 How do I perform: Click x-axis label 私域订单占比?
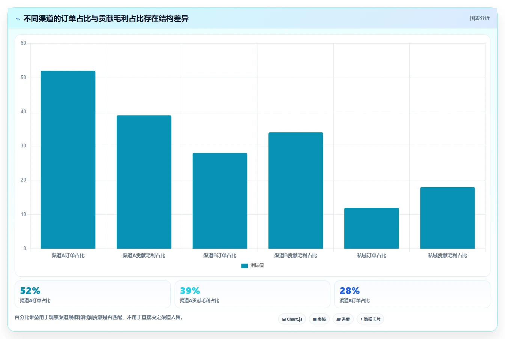pyautogui.click(x=371, y=256)
